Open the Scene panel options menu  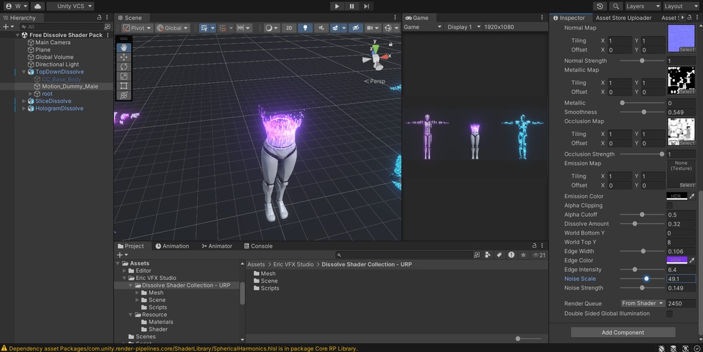point(395,17)
